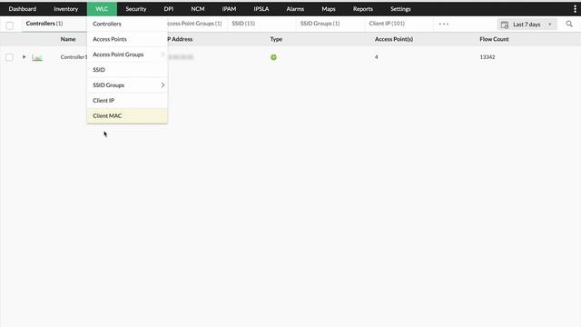Image resolution: width=581 pixels, height=327 pixels.
Task: Click the WLC menu tab
Action: tap(102, 9)
